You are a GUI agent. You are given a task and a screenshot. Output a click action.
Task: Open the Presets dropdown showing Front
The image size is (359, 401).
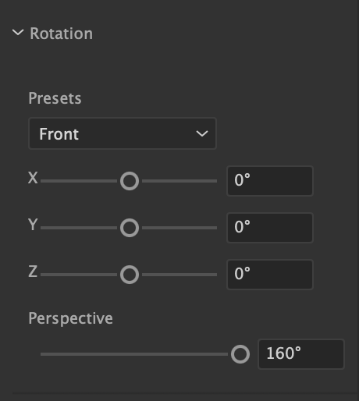tap(123, 133)
